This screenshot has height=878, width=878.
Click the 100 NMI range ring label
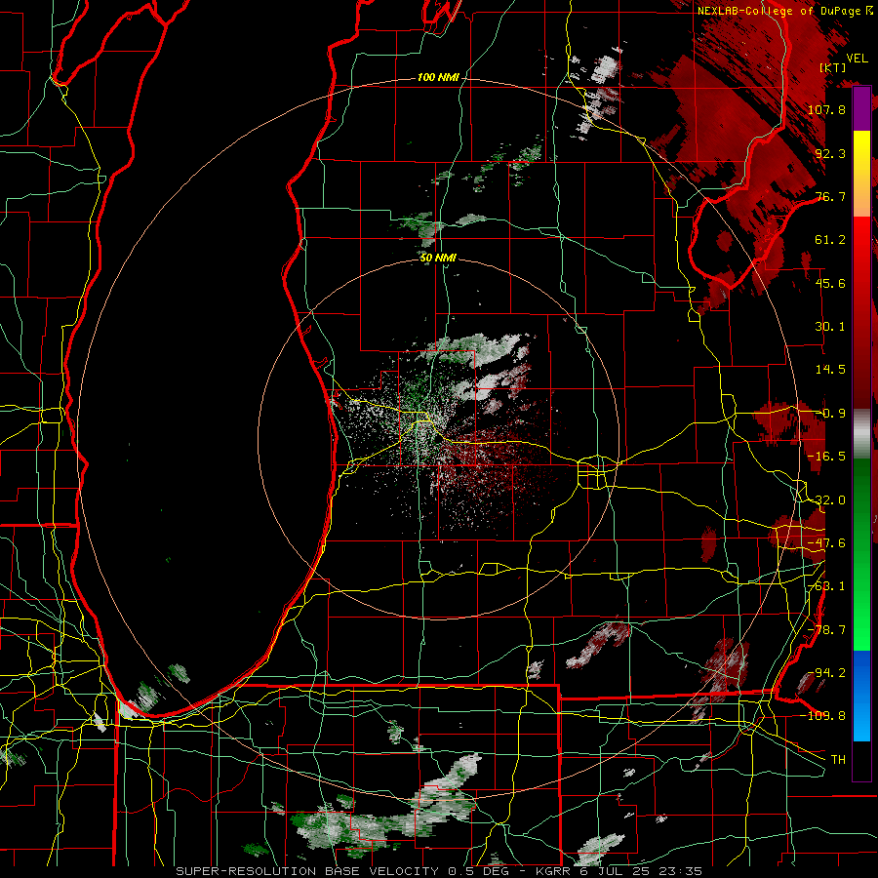tap(438, 77)
